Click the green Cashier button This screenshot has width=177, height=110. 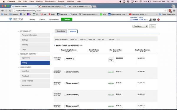pyautogui.click(x=67, y=19)
